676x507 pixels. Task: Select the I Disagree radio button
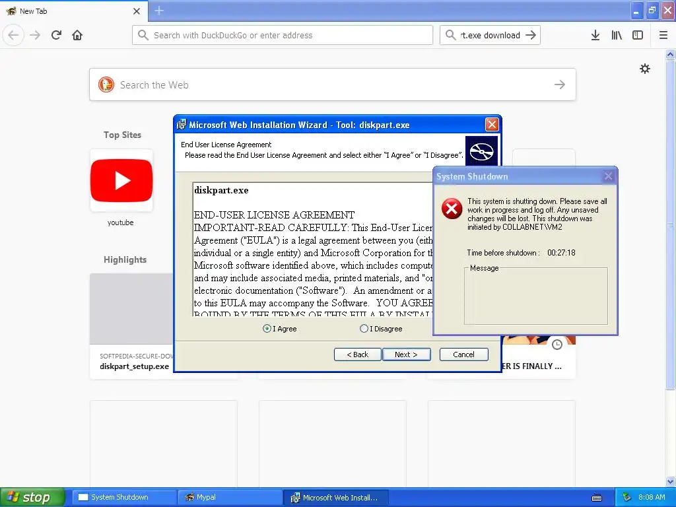pyautogui.click(x=364, y=329)
